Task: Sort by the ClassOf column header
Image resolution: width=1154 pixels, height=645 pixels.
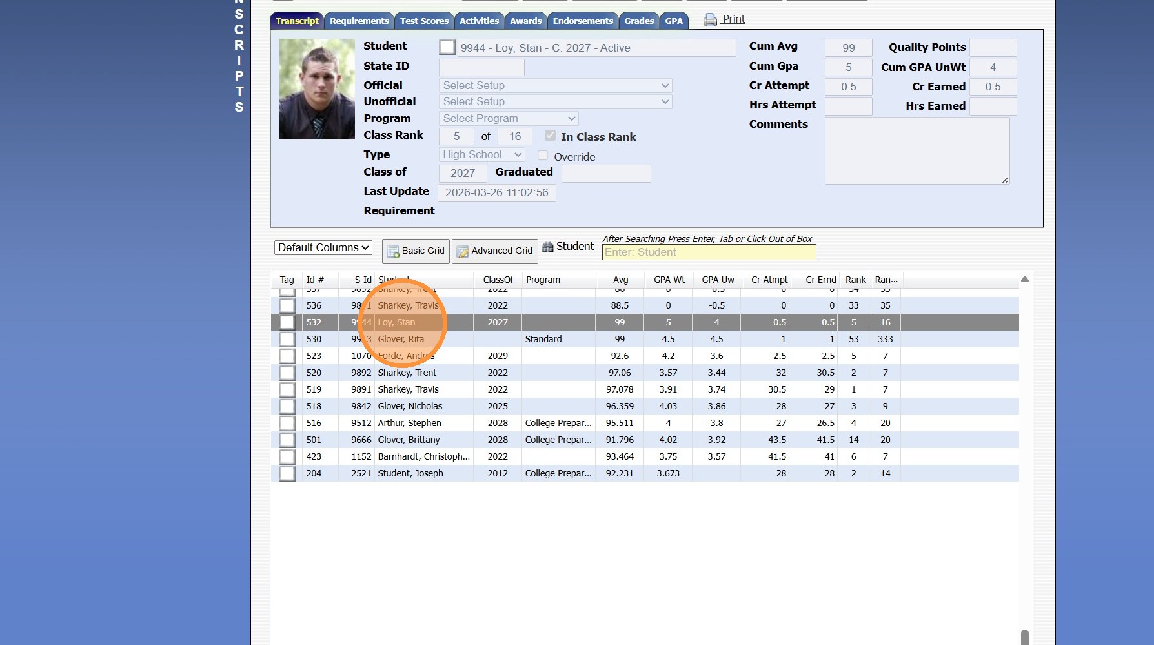Action: coord(498,280)
